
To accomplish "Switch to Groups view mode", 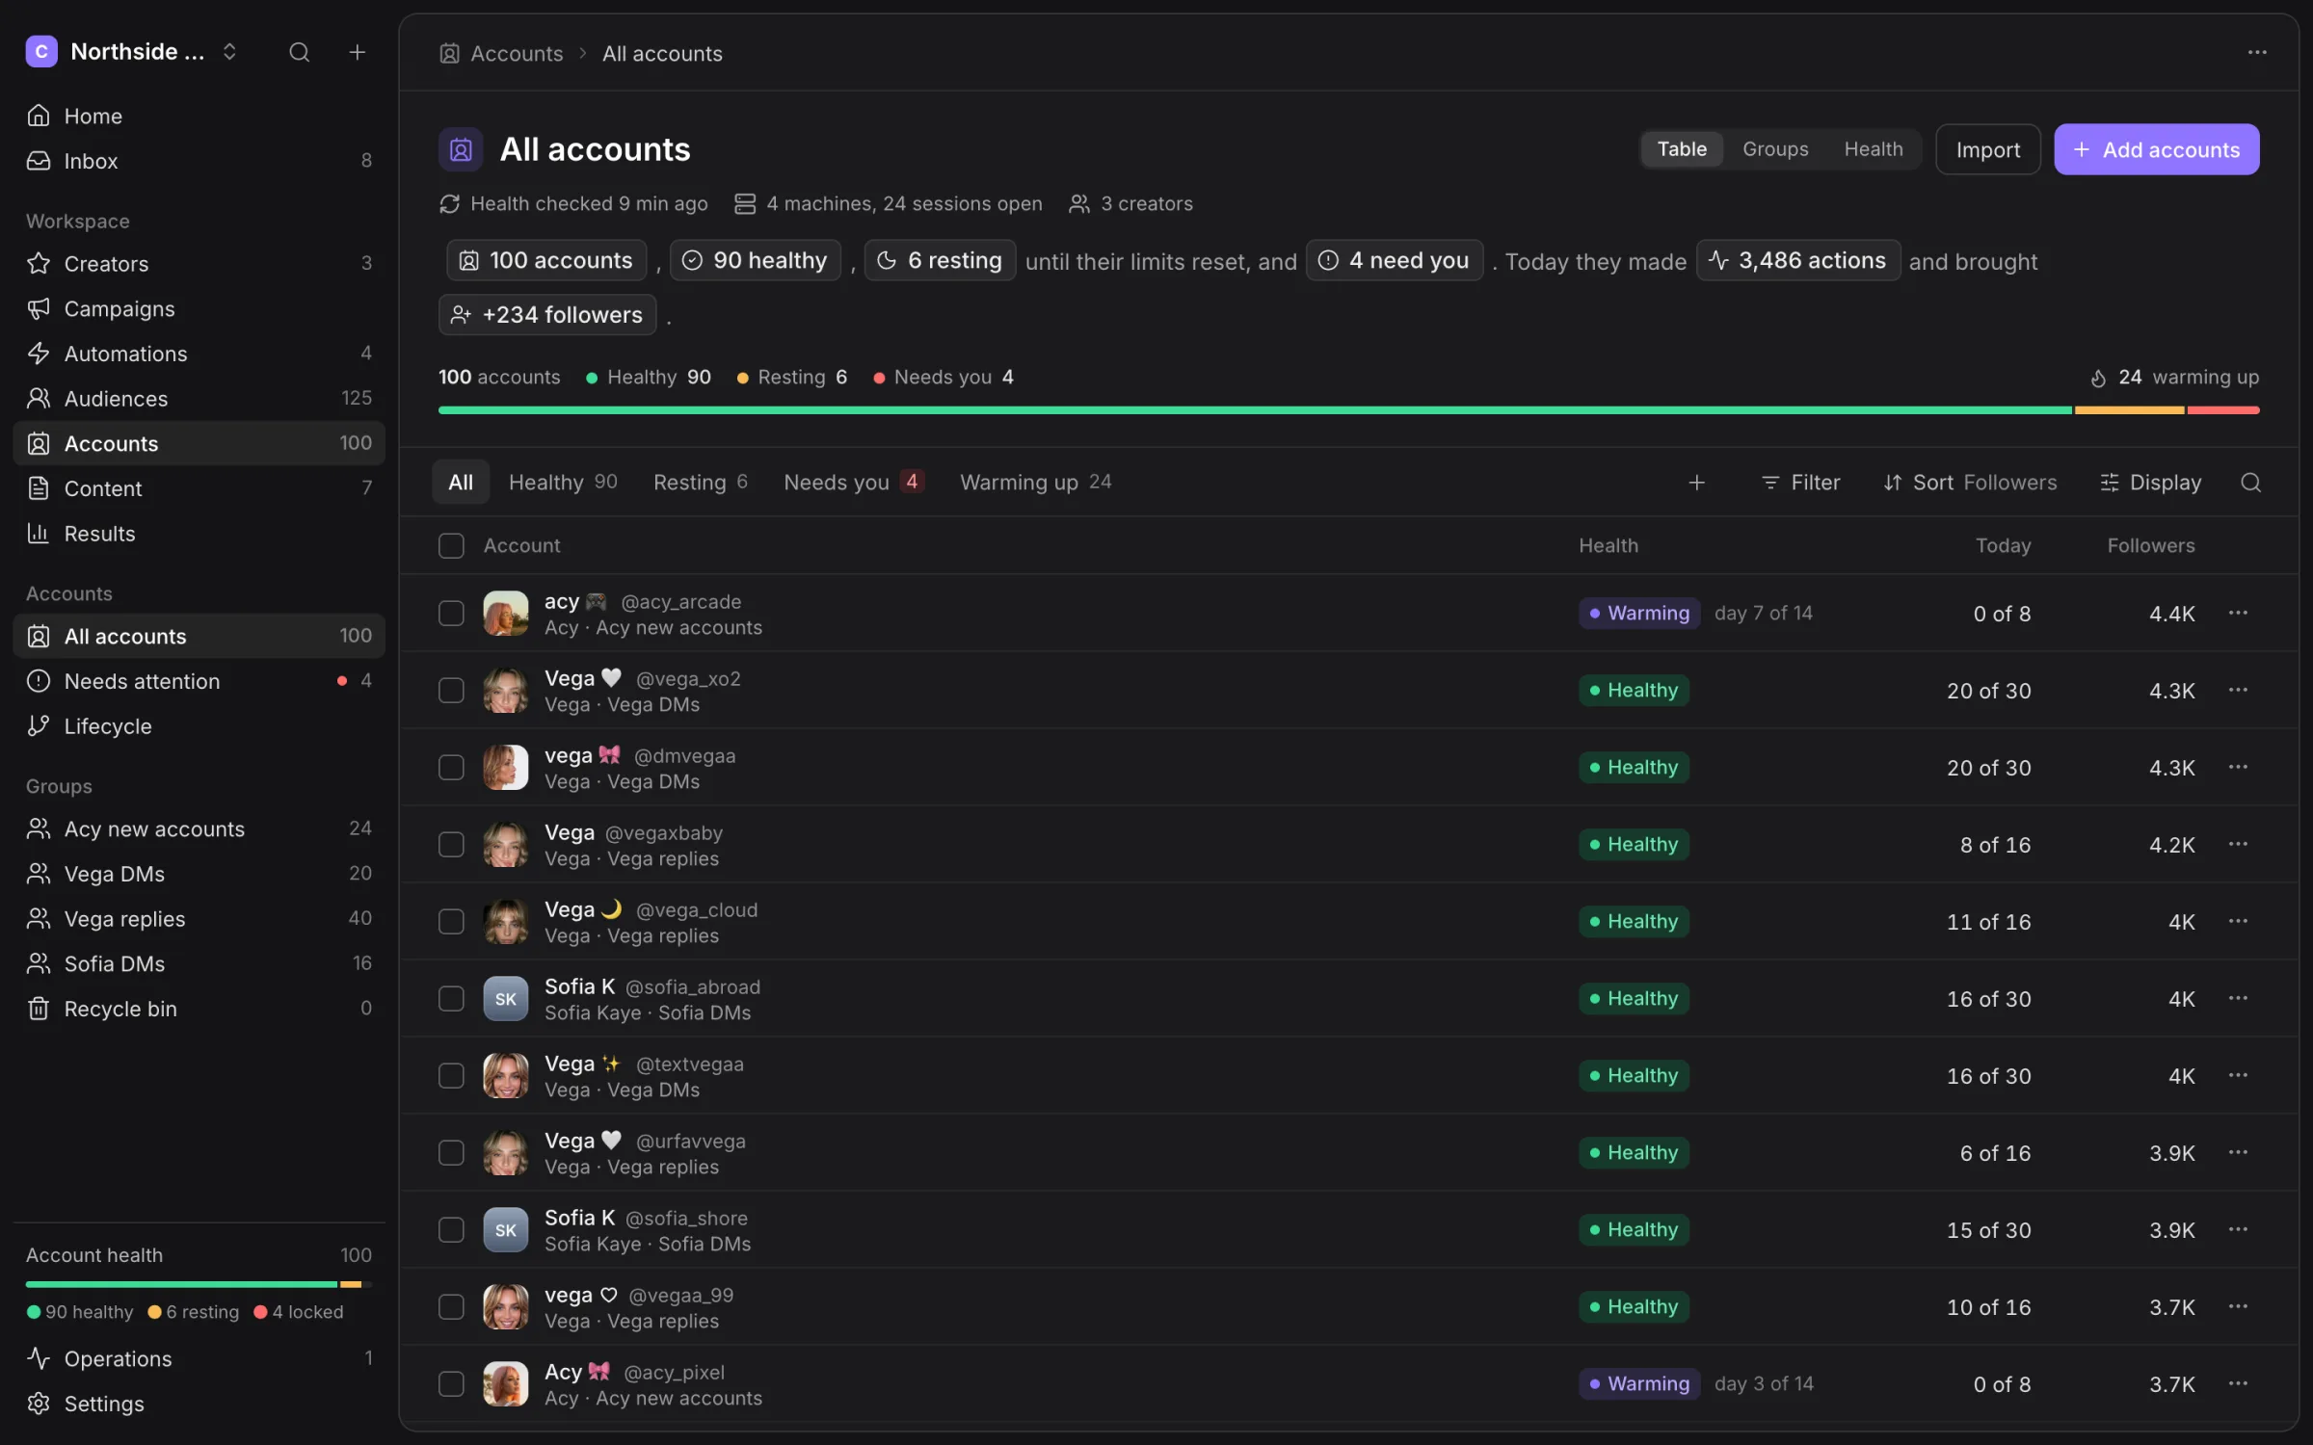I will pos(1775,149).
